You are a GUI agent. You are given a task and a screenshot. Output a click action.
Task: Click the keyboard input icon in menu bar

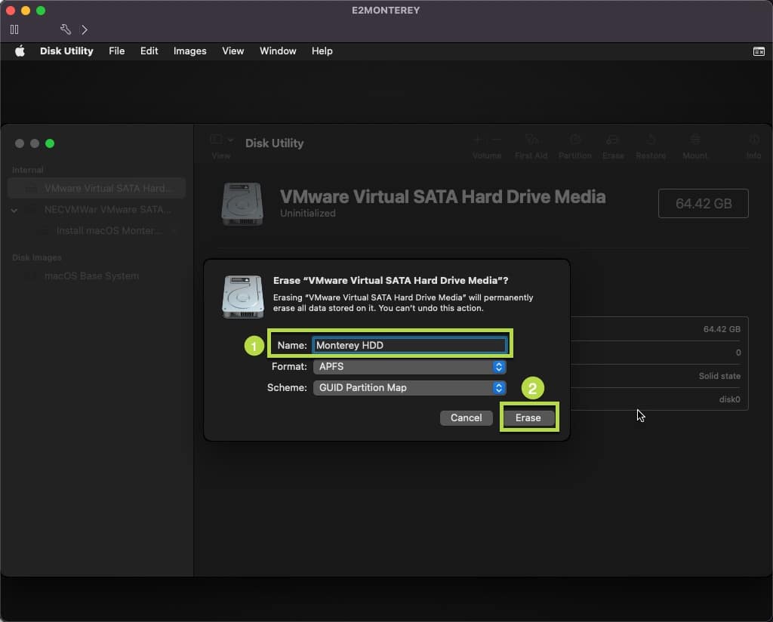coord(759,52)
